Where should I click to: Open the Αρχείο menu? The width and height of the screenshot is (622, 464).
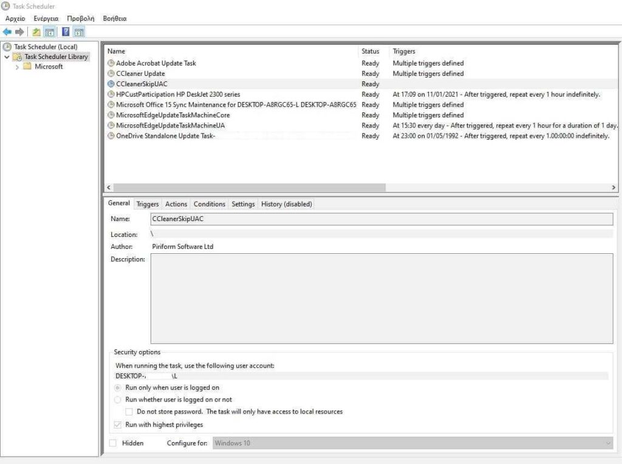(15, 19)
